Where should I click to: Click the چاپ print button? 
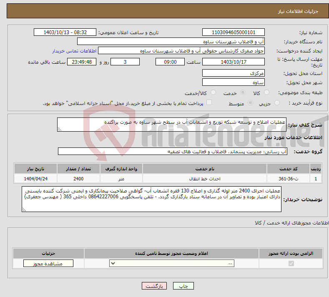pyautogui.click(x=183, y=286)
